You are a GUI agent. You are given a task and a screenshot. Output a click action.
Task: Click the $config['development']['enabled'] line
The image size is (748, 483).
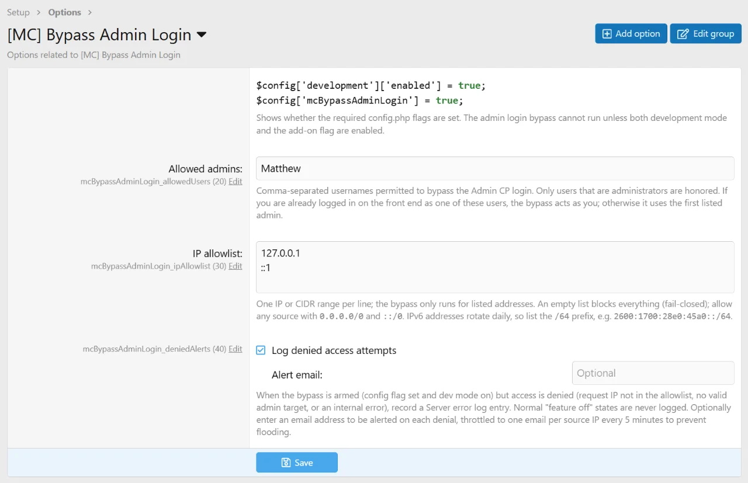371,86
